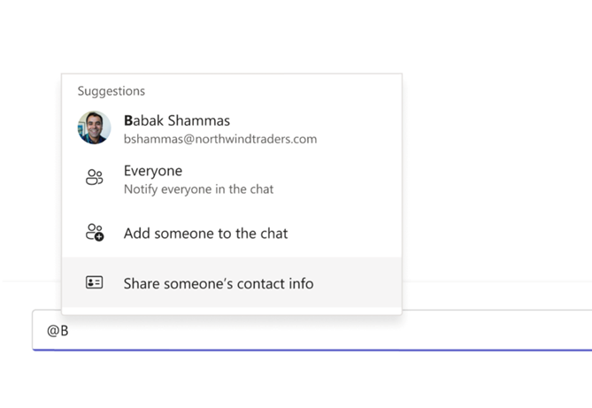Click the Babak Shammas name text
Screen dimensions: 592x408
point(177,120)
